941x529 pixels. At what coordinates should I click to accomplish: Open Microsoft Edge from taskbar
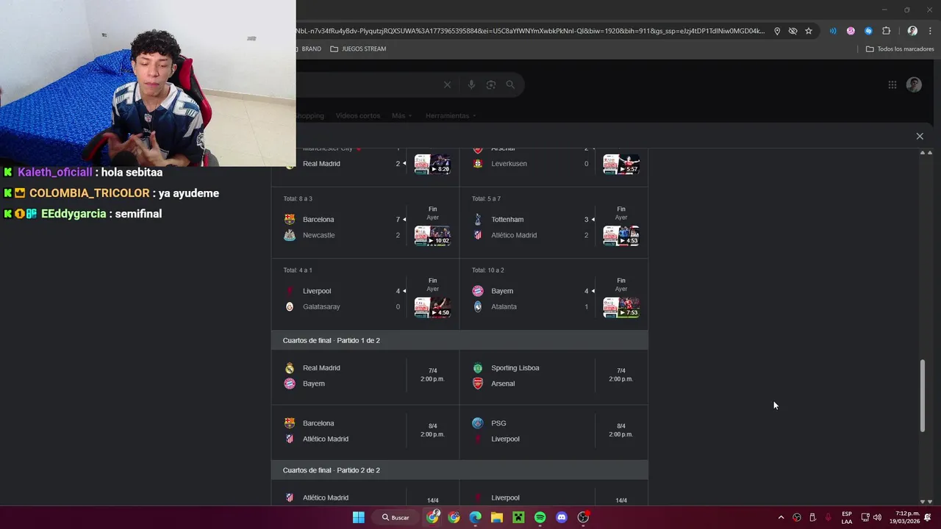475,517
